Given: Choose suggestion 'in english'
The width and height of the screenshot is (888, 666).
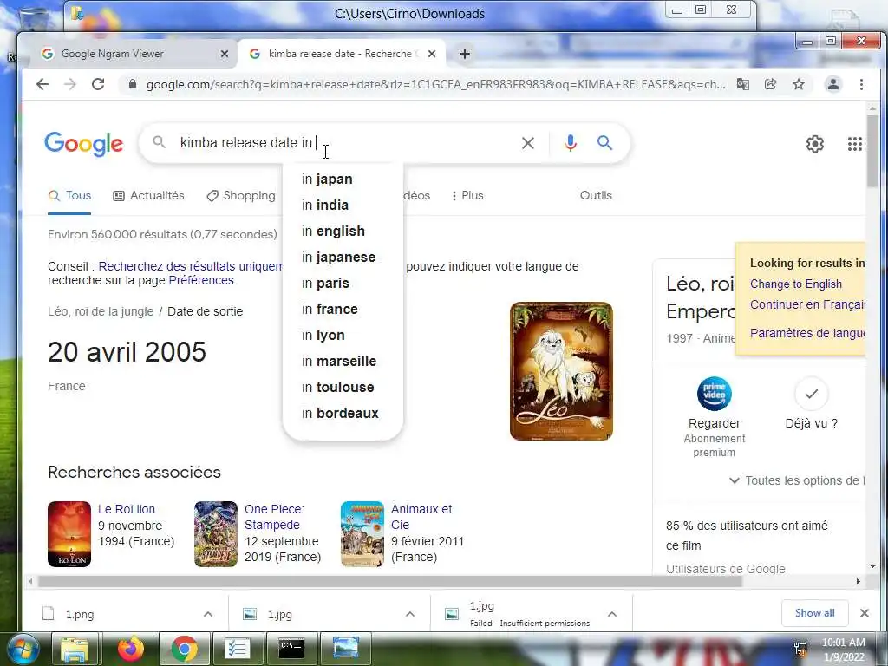Looking at the screenshot, I should tap(343, 231).
